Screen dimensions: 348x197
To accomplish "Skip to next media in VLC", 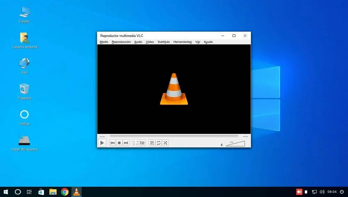I will click(126, 143).
